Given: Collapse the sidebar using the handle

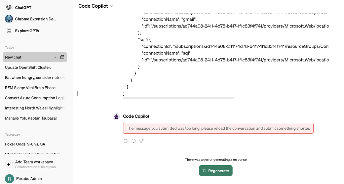Looking at the screenshot, I should [x=77, y=94].
